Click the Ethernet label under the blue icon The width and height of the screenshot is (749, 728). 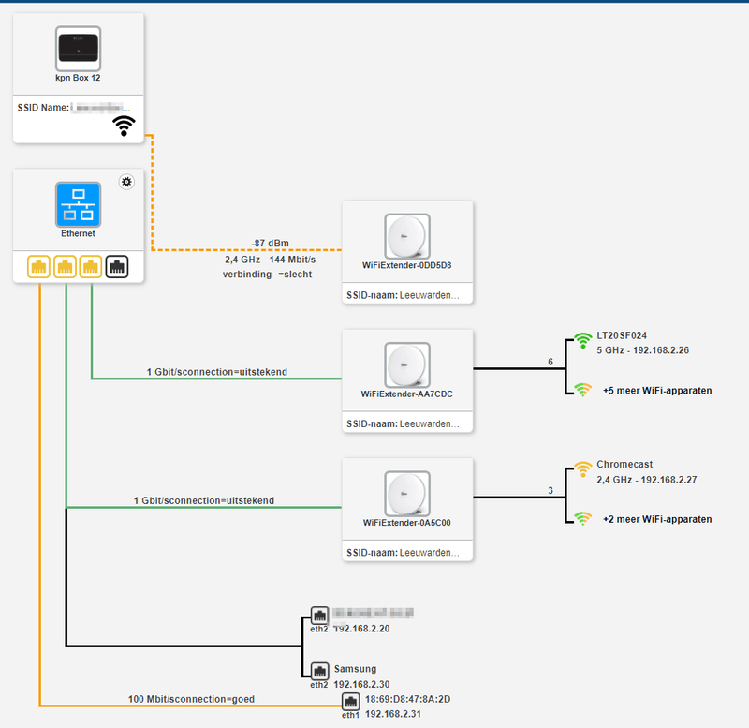78,233
